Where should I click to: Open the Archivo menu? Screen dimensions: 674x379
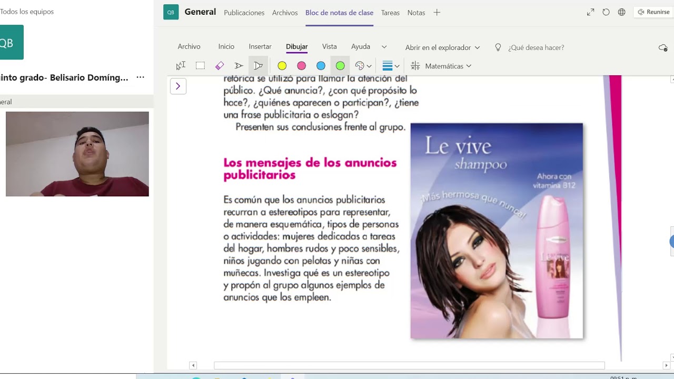pyautogui.click(x=189, y=47)
